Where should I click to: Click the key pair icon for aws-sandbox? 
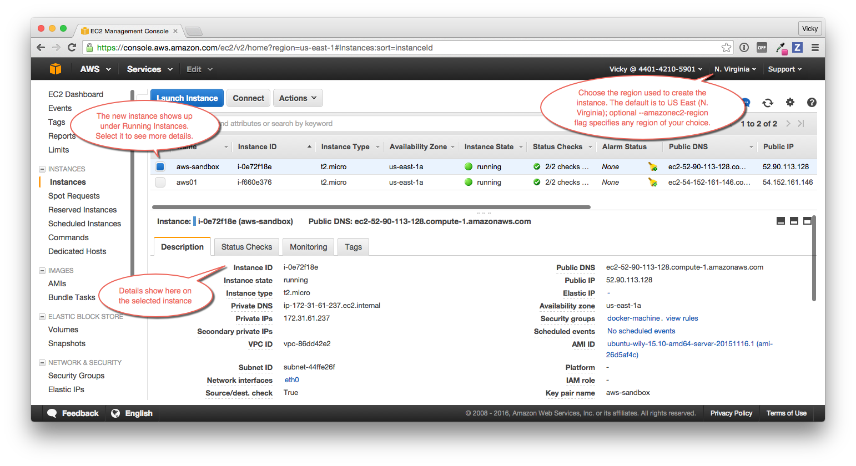[652, 166]
